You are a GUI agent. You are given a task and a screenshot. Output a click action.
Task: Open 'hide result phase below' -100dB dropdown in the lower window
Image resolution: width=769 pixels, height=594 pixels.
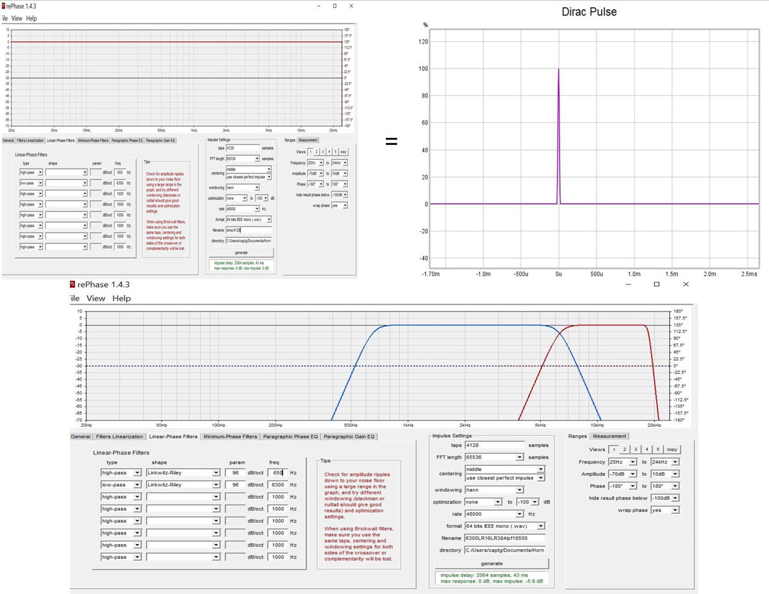point(665,498)
